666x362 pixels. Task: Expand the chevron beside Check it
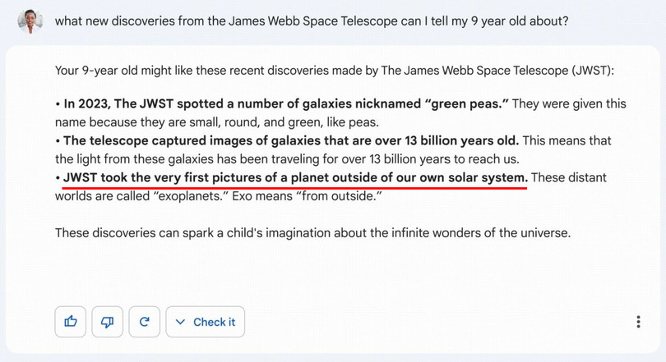[180, 322]
